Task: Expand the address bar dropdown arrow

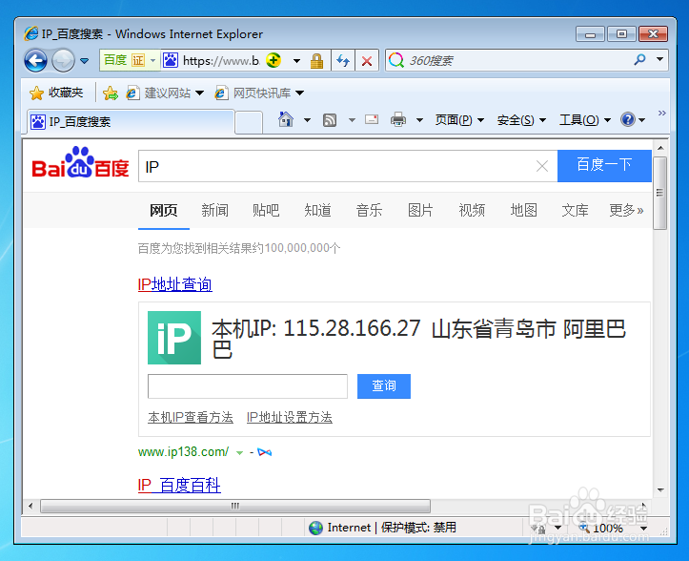Action: pyautogui.click(x=297, y=61)
